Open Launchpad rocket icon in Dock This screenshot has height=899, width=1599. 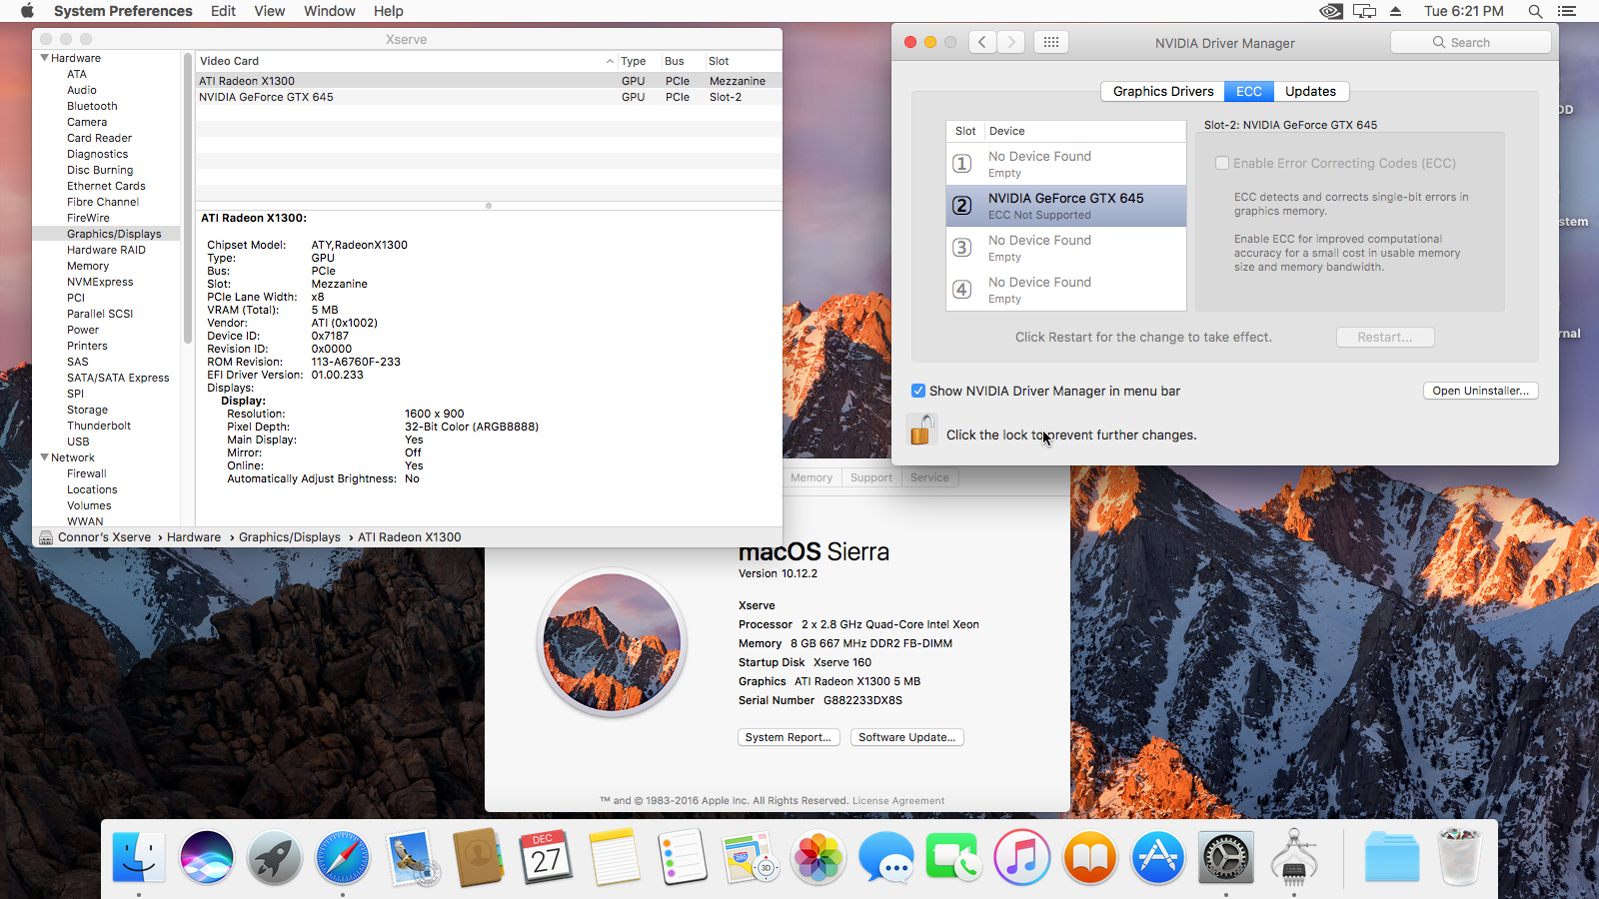[274, 857]
